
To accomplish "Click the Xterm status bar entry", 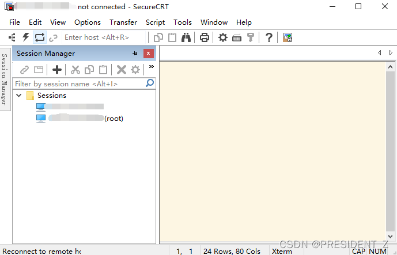I will [282, 251].
